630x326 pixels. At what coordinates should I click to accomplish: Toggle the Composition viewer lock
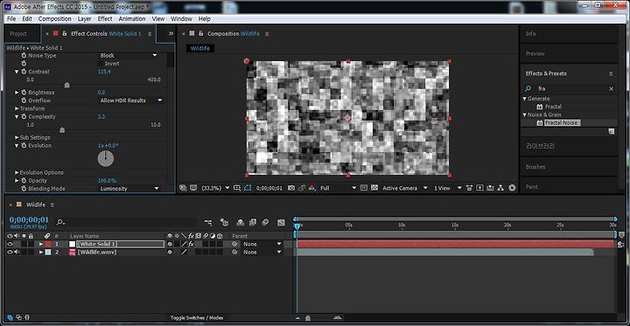point(201,34)
